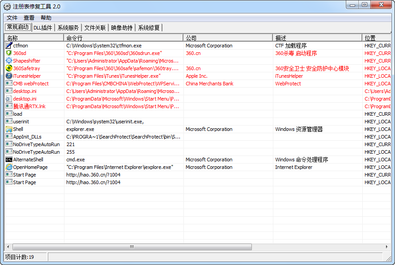Click the CTF 加载程序 description cell
The width and height of the screenshot is (395, 265).
(291, 46)
